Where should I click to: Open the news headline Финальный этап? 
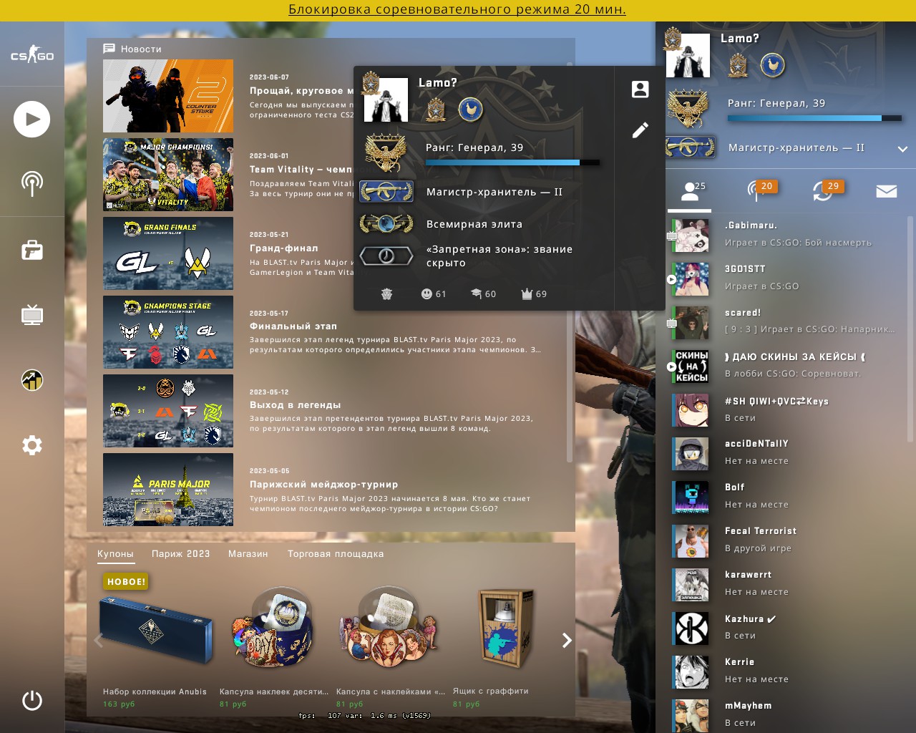(293, 326)
